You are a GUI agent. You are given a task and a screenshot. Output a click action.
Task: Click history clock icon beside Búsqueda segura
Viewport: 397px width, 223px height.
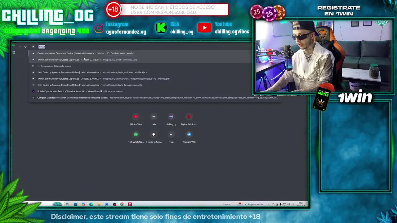pyautogui.click(x=33, y=66)
